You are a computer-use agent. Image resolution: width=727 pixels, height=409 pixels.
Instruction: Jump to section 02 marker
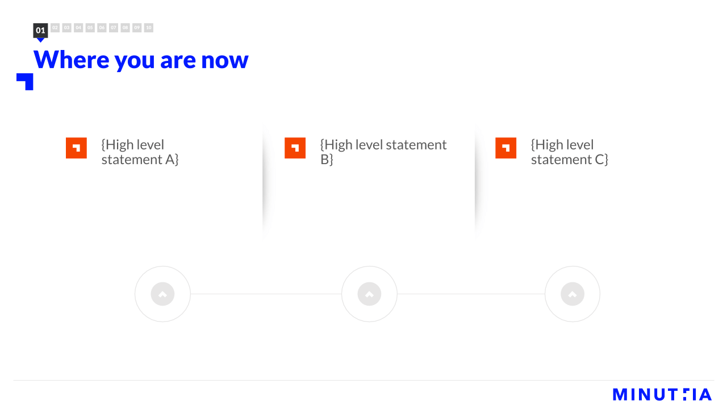click(55, 27)
